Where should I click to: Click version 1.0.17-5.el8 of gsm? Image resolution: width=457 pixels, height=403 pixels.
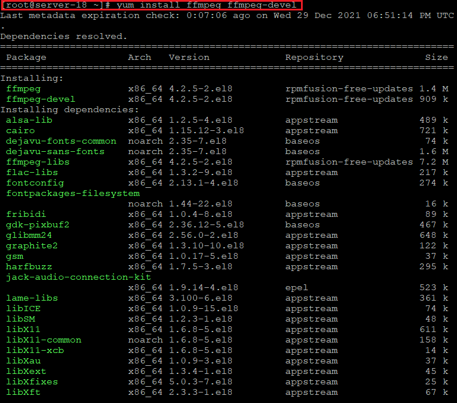[x=204, y=256]
